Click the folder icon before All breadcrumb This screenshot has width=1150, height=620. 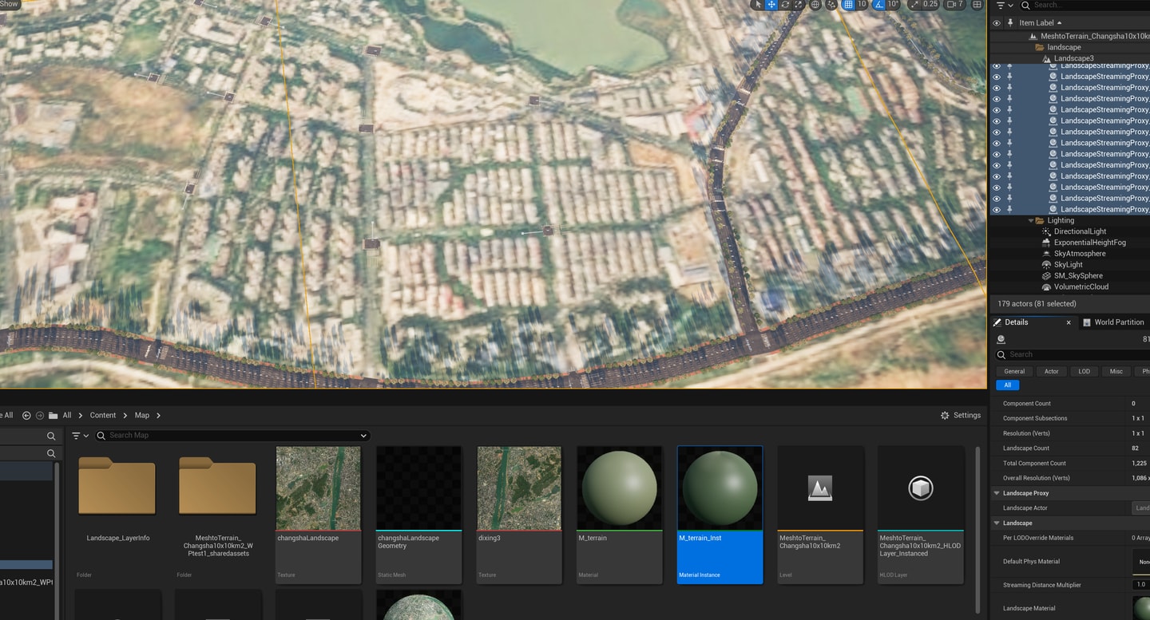pos(53,415)
